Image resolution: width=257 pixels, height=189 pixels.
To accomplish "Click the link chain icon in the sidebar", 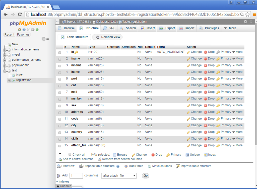I will click(x=48, y=39).
